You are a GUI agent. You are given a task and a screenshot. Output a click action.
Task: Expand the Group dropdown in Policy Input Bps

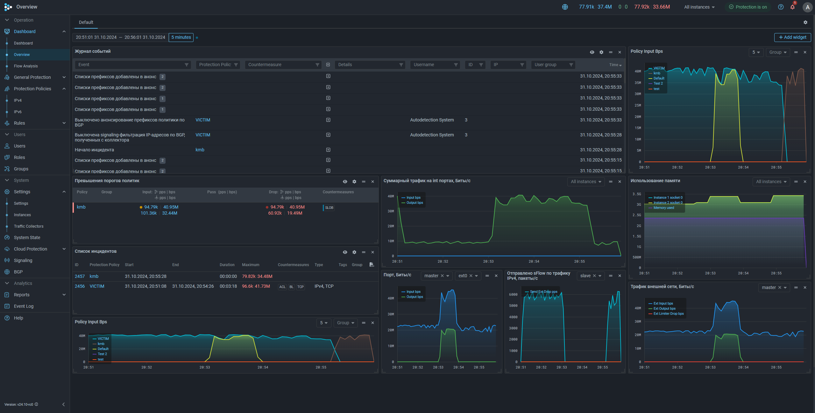coord(777,52)
